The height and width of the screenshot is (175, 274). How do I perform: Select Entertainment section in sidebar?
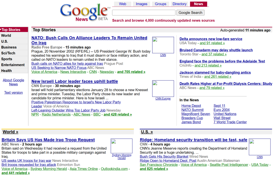13,65
